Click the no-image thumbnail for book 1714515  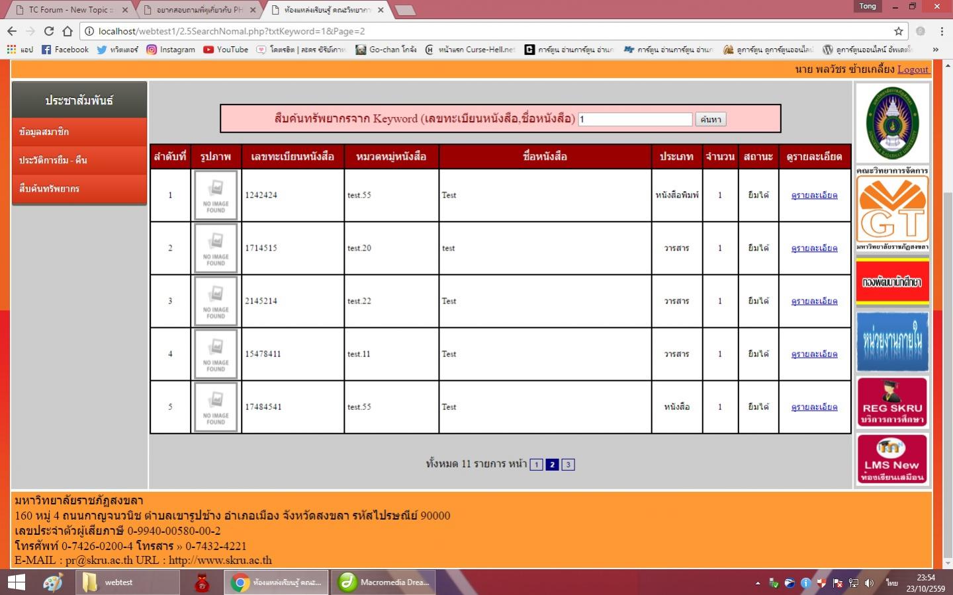pyautogui.click(x=216, y=248)
